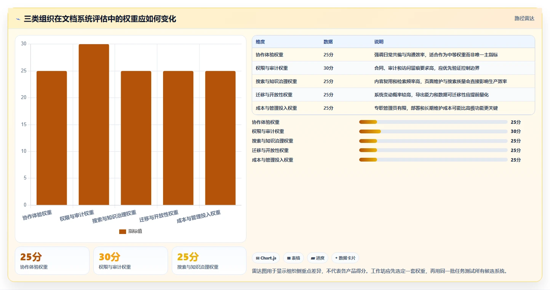The width and height of the screenshot is (550, 290).
Task: Click the description starting 强调日常共编与沟通效率
Action: [x=436, y=55]
